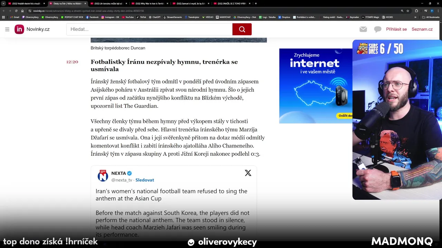Open the VEEDIO bookmark
442x248 pixels.
coord(208,17)
